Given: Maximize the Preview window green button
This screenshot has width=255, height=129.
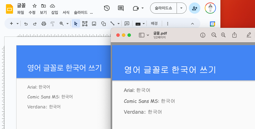Looking at the screenshot, I should pyautogui.click(x=129, y=35).
